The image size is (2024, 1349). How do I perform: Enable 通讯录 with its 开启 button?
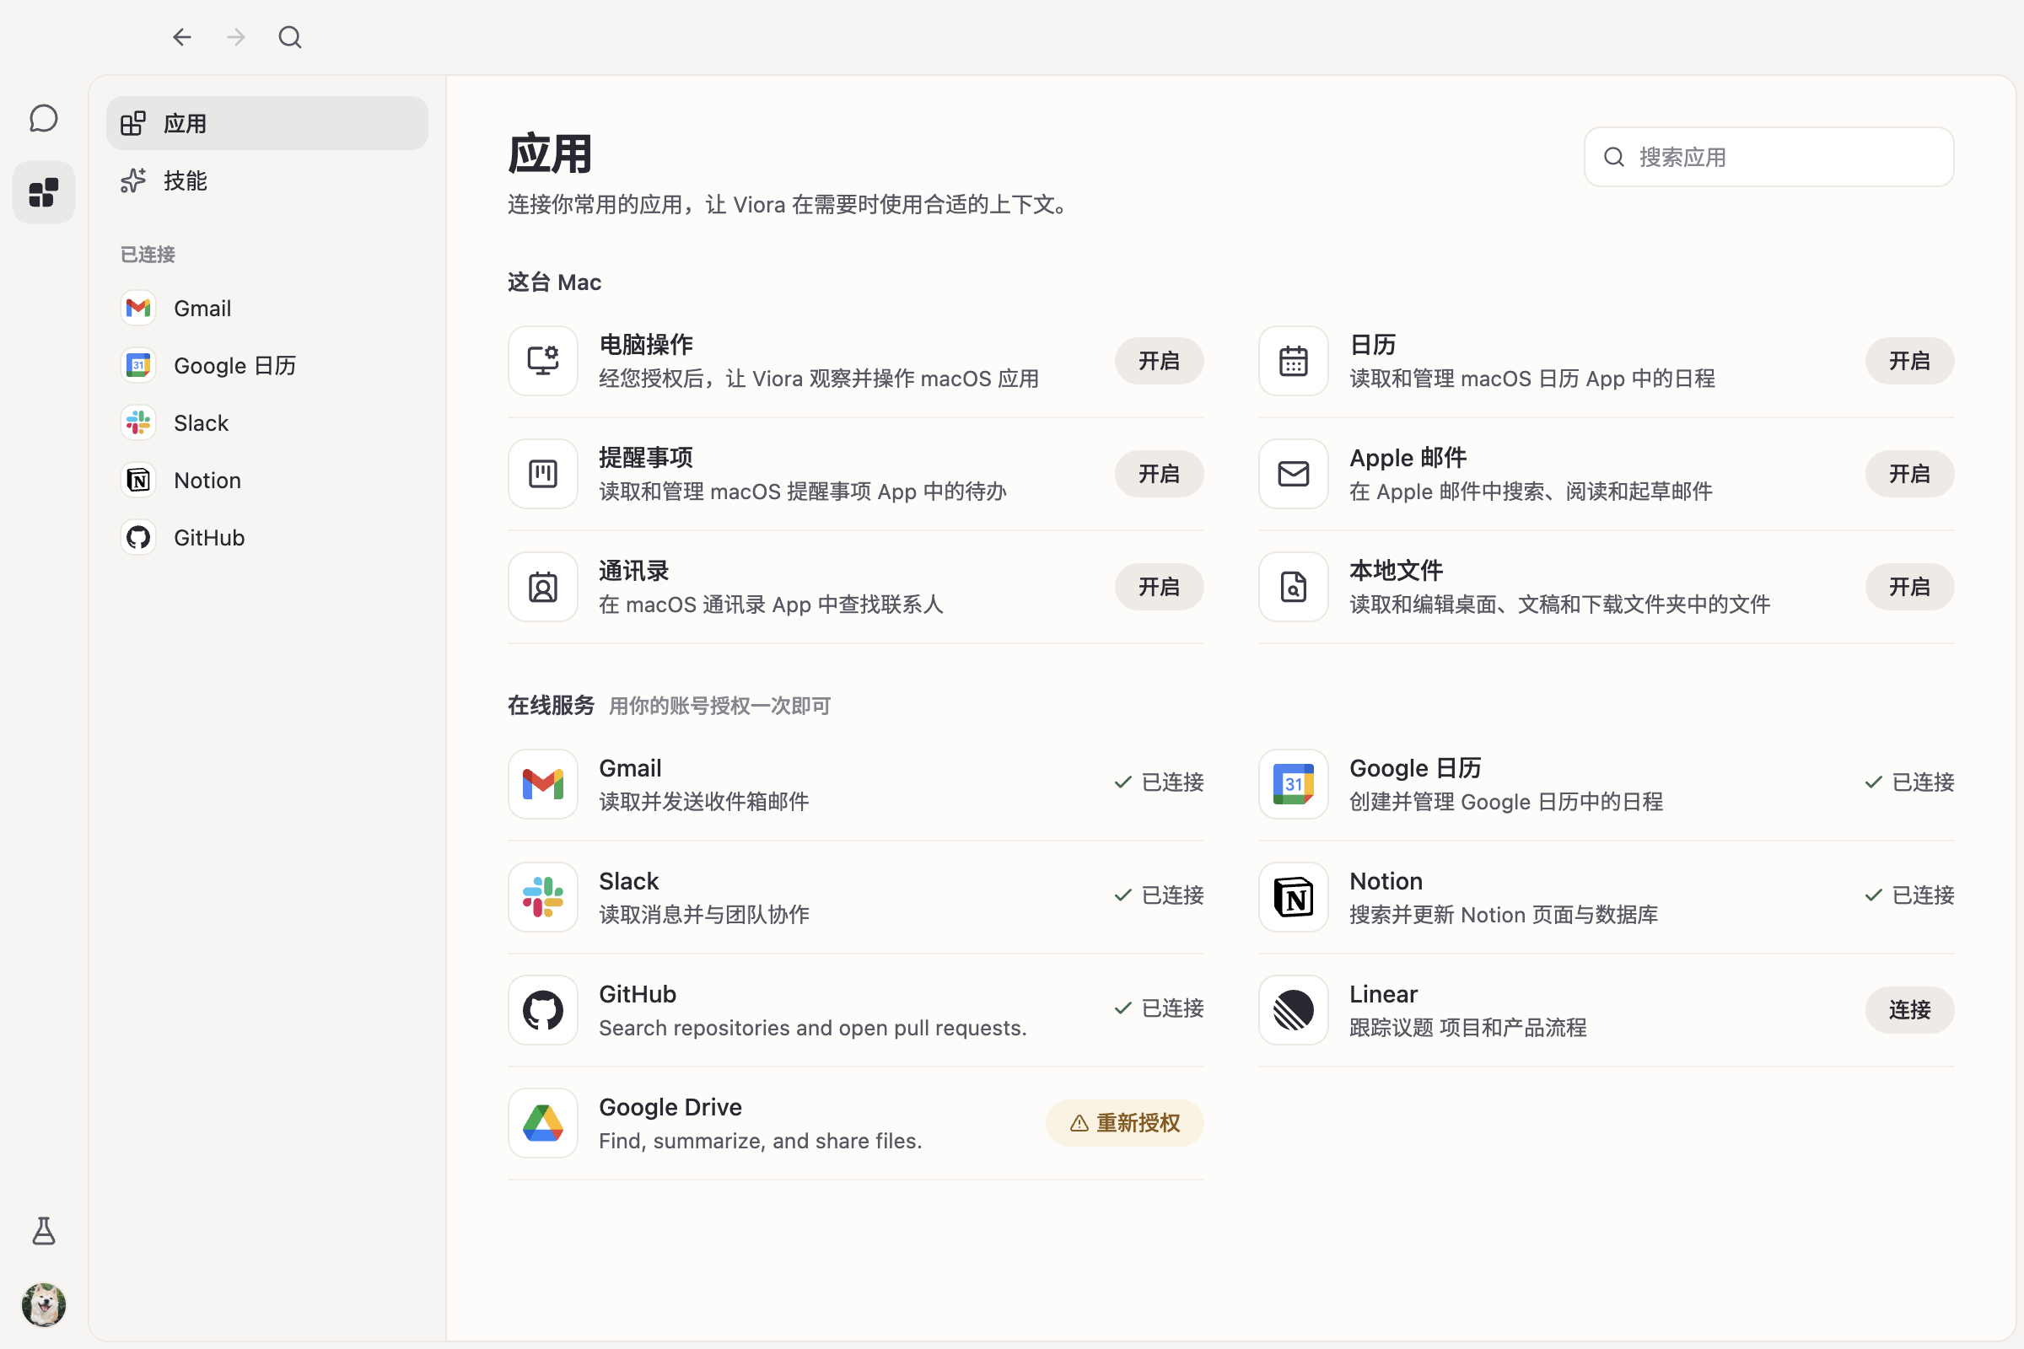pyautogui.click(x=1158, y=587)
